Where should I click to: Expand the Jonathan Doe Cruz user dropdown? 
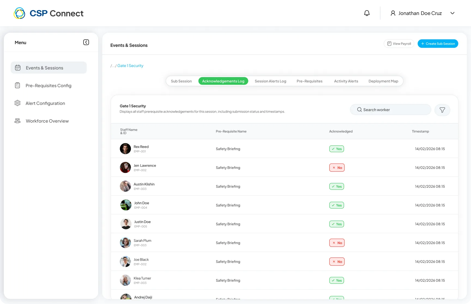coord(452,13)
